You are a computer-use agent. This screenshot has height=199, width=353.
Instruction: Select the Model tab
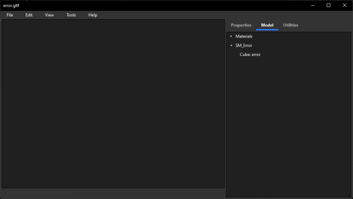click(267, 25)
